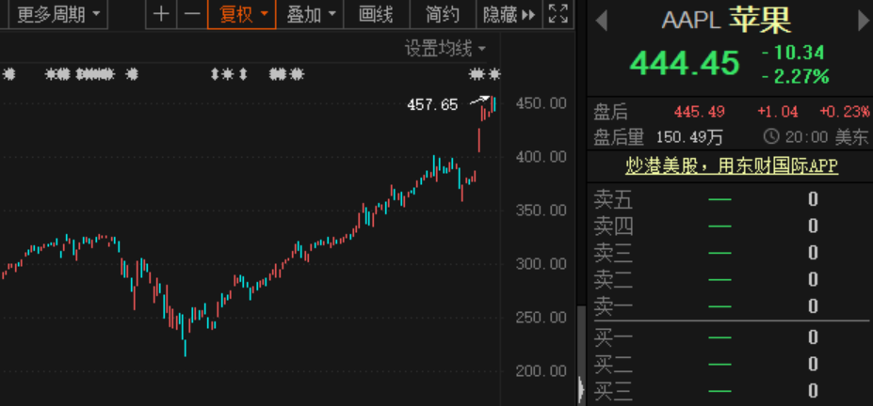Go to the next stock with the right arrow
Viewport: 873px width, 406px height.
863,21
